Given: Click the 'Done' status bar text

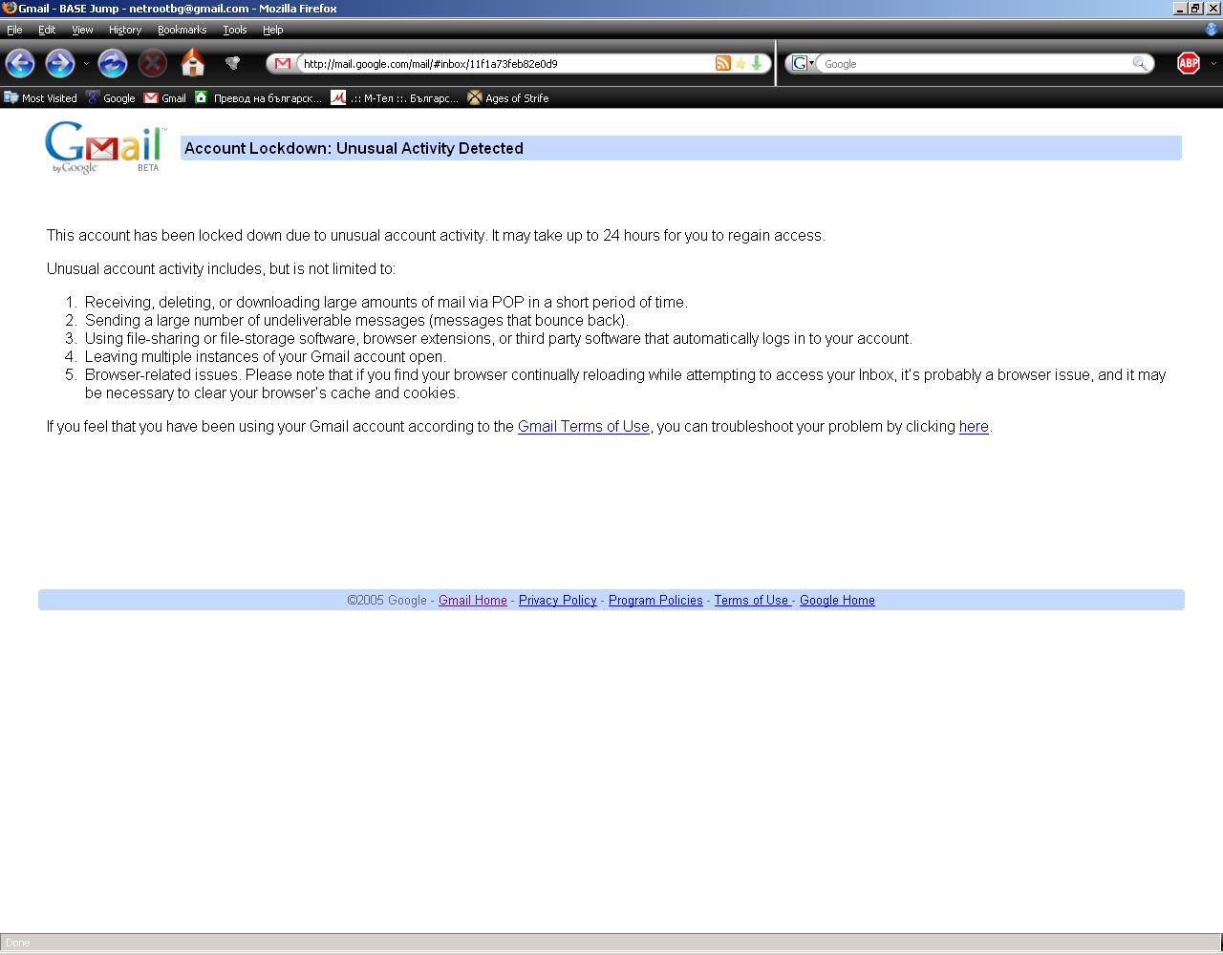Looking at the screenshot, I should click(17, 943).
